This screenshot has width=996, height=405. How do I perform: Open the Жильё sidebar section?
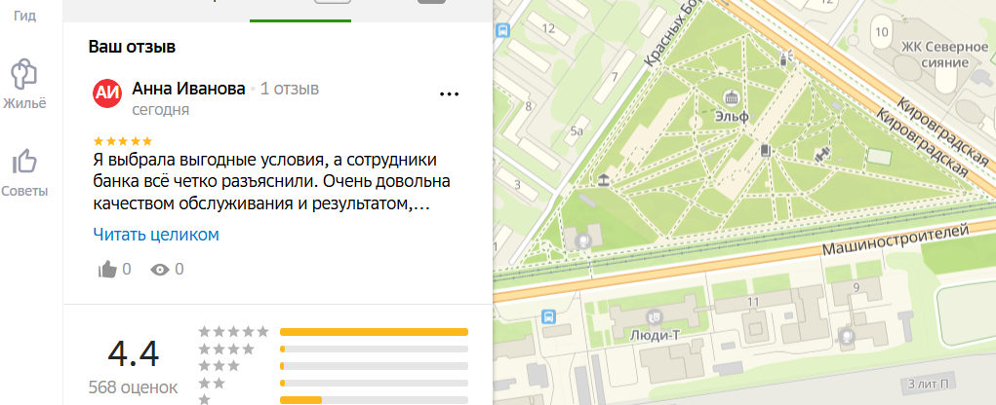(x=24, y=85)
